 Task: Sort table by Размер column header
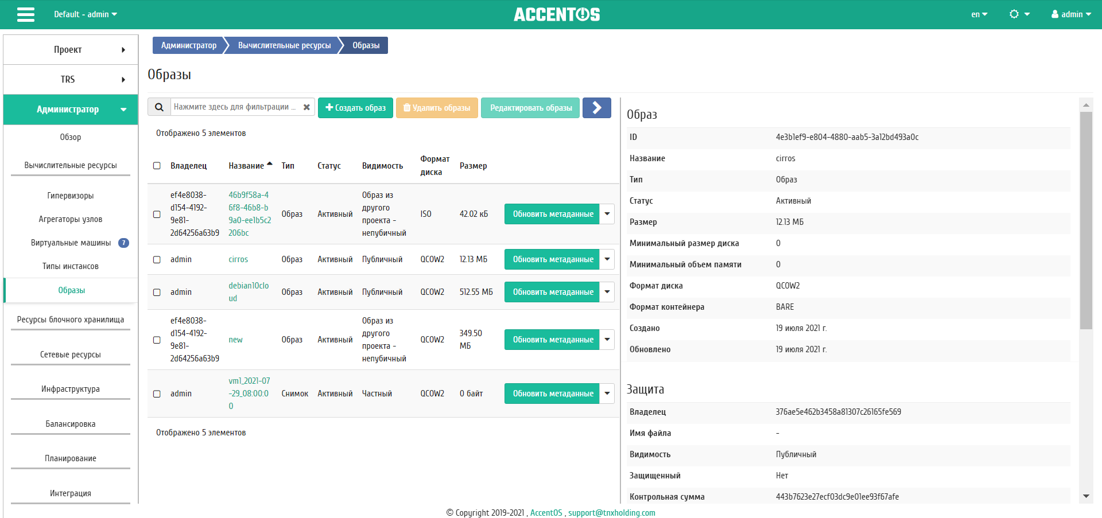pos(473,166)
